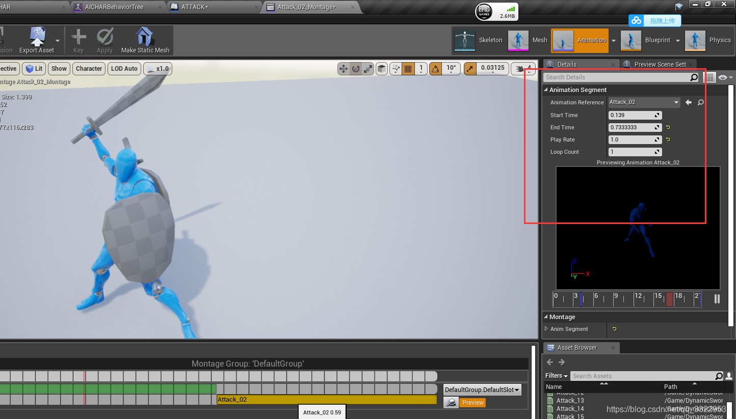This screenshot has height=419, width=736.
Task: Reset Play Rate to default
Action: [668, 139]
